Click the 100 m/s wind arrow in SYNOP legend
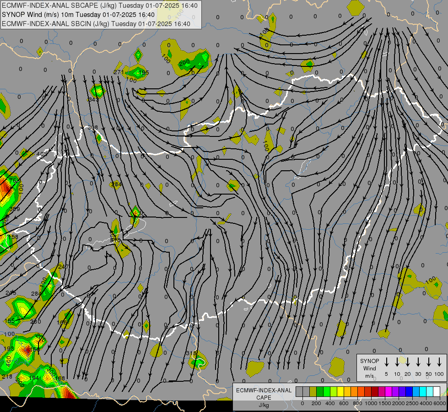Viewport: 448px width, 412px height. point(439,362)
